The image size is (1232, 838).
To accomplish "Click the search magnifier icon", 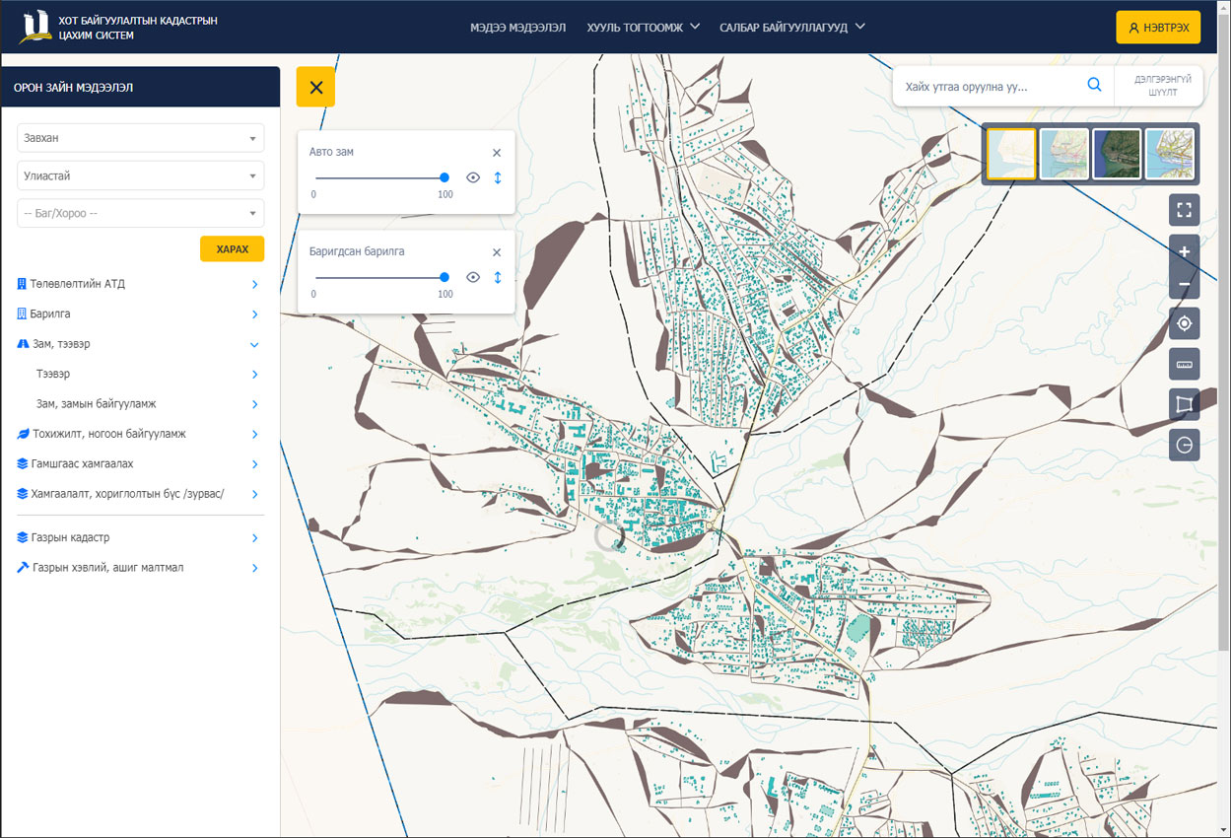I will pos(1094,86).
